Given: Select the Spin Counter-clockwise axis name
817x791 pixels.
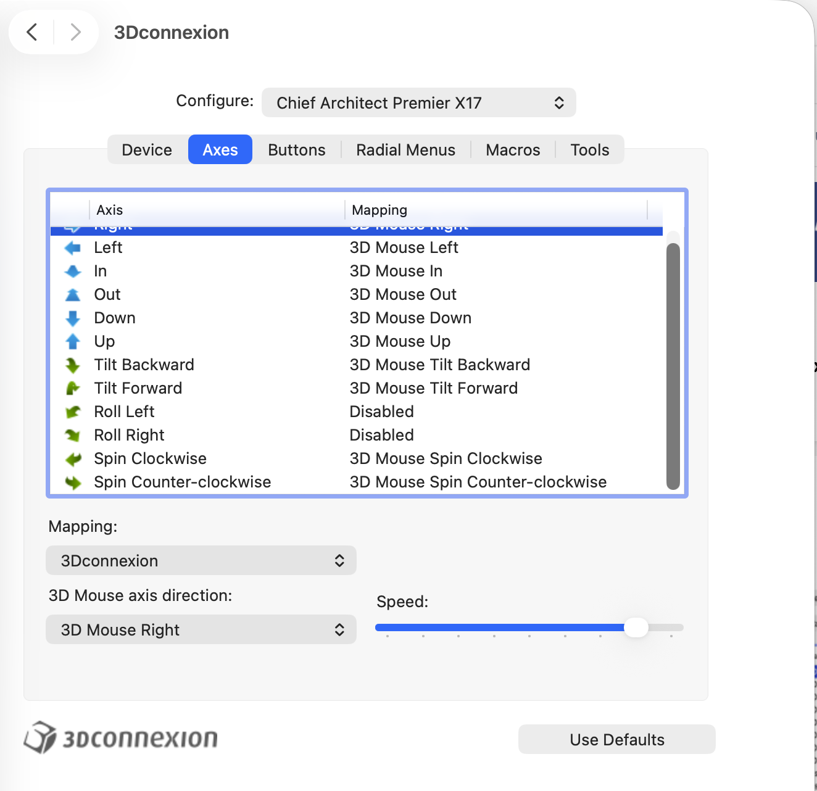Looking at the screenshot, I should click(183, 482).
